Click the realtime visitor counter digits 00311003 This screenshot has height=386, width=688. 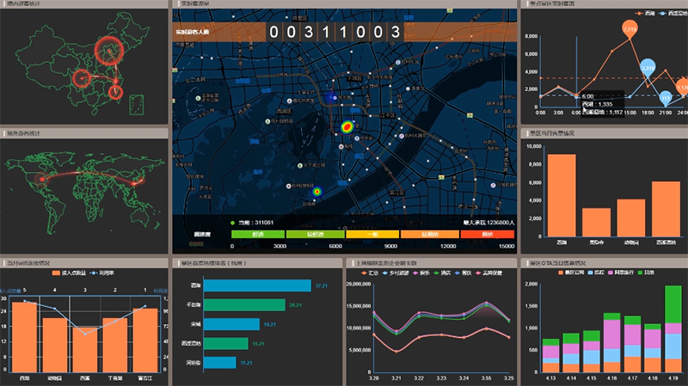pos(335,33)
